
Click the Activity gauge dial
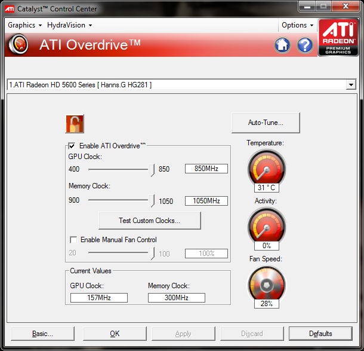tap(267, 226)
